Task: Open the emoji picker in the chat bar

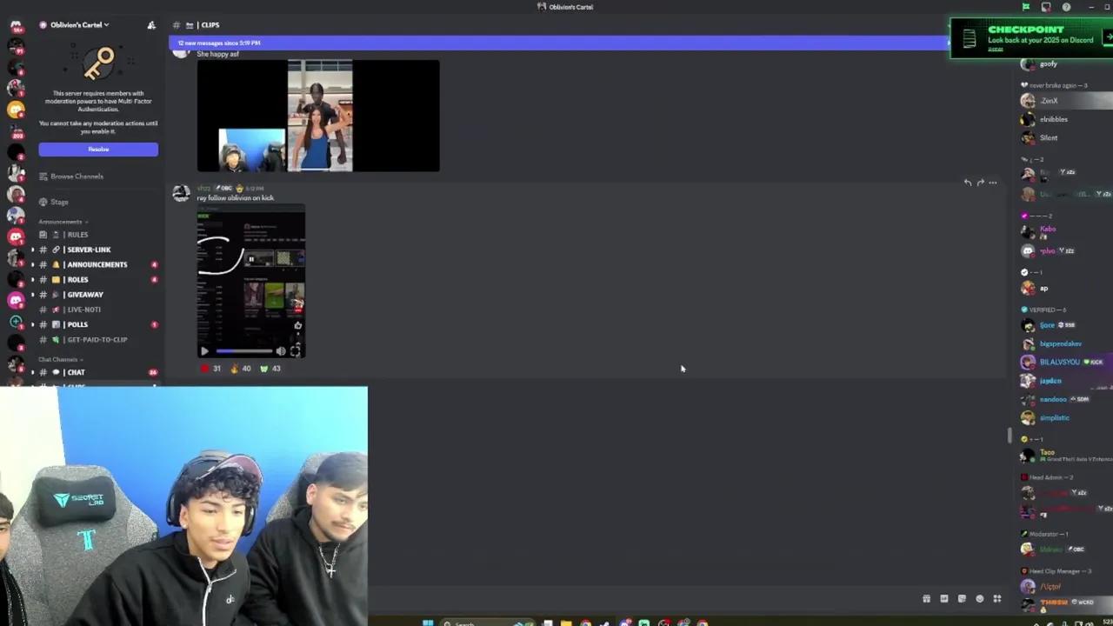Action: point(980,598)
